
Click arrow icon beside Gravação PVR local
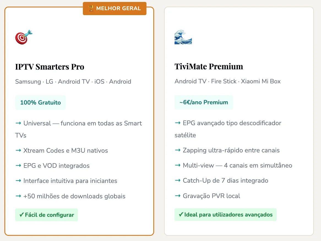178,196
